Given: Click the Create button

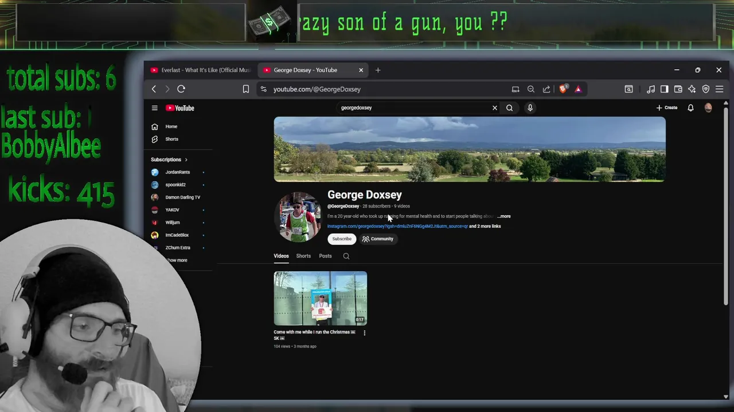Looking at the screenshot, I should [x=667, y=108].
